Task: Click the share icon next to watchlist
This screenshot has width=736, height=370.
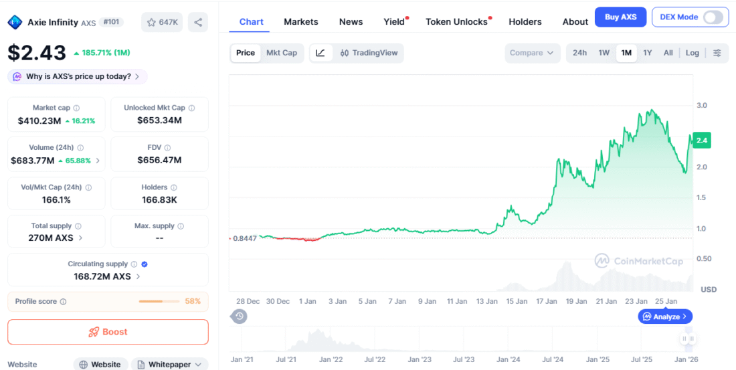Action: click(x=198, y=22)
